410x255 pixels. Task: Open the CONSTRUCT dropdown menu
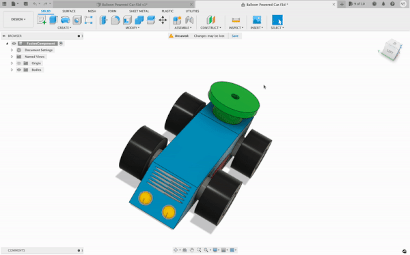tap(210, 28)
